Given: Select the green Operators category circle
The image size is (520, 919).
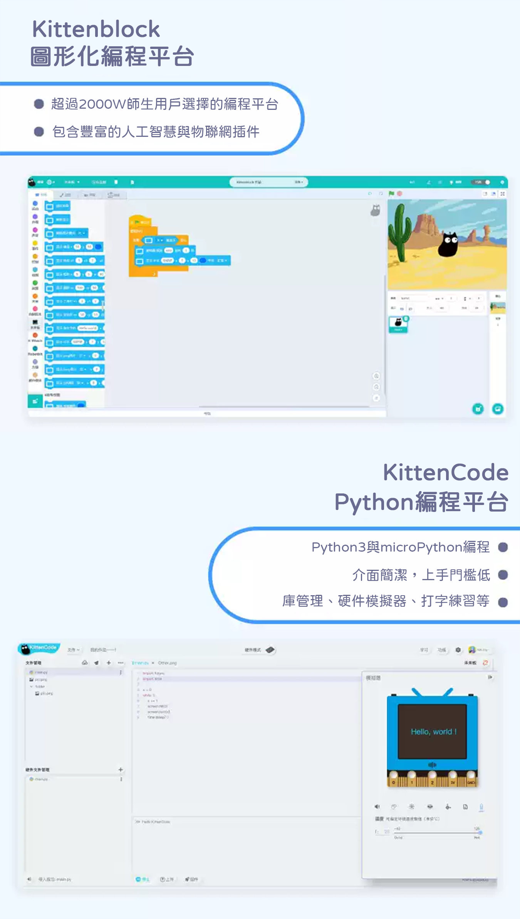Looking at the screenshot, I should click(x=35, y=283).
